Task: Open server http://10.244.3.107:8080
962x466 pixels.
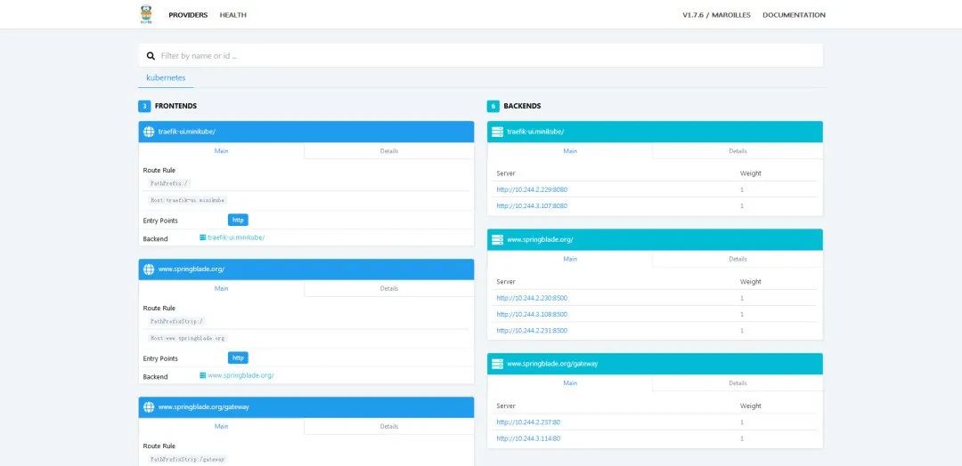Action: click(532, 205)
